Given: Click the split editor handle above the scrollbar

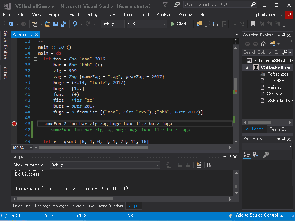Looking at the screenshot, I should [236, 41].
